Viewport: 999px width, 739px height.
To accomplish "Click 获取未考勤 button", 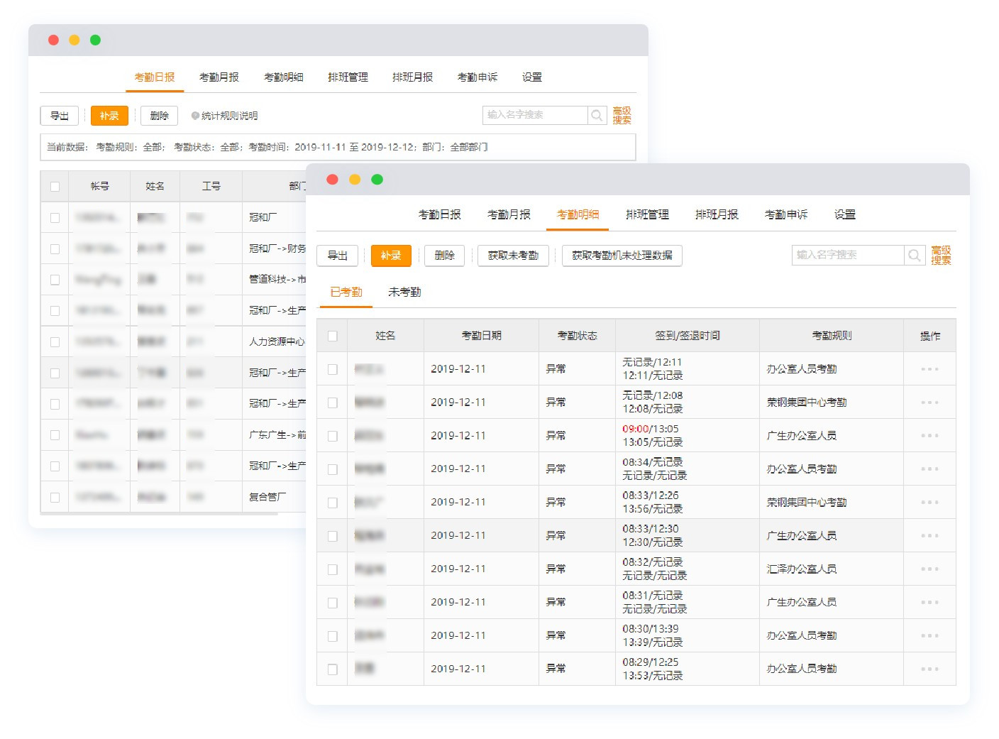I will [x=513, y=256].
